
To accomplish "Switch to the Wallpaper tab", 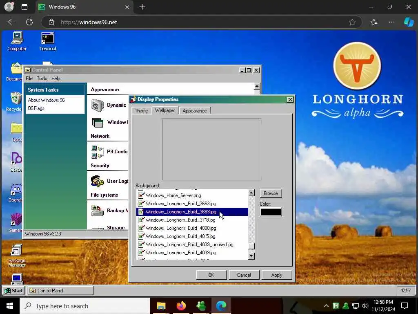I will point(165,110).
